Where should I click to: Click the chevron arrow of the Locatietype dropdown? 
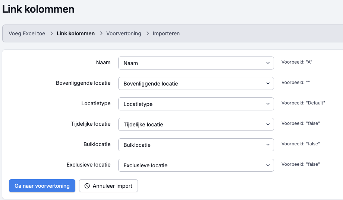tap(268, 104)
